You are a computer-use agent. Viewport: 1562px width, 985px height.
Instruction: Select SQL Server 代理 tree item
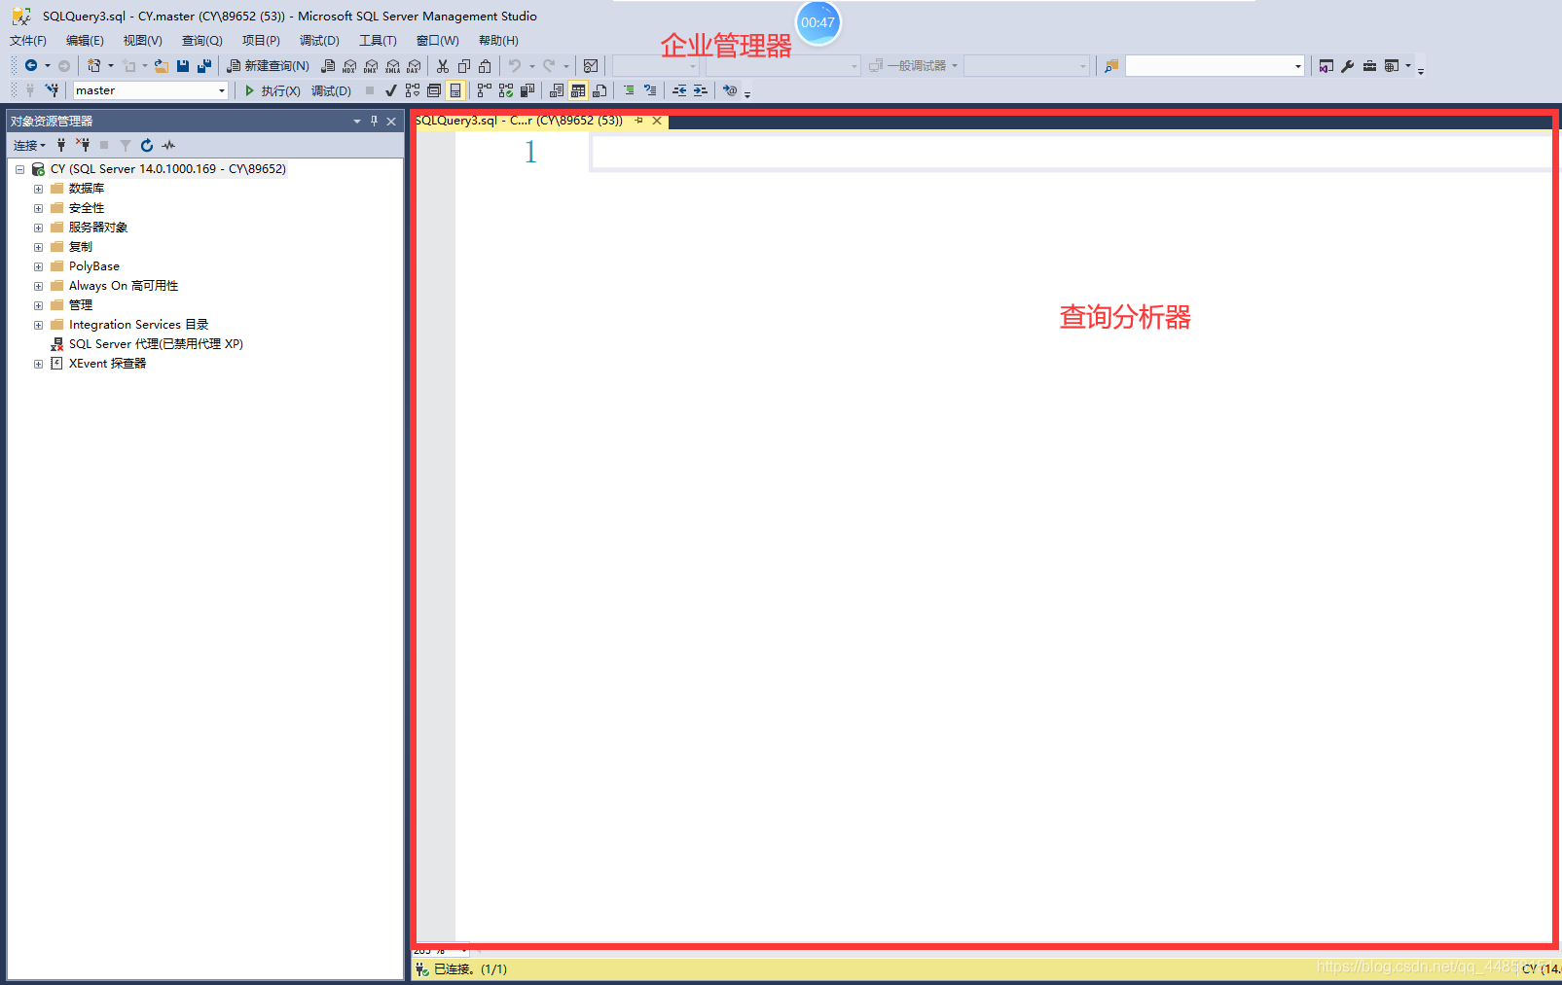click(156, 344)
